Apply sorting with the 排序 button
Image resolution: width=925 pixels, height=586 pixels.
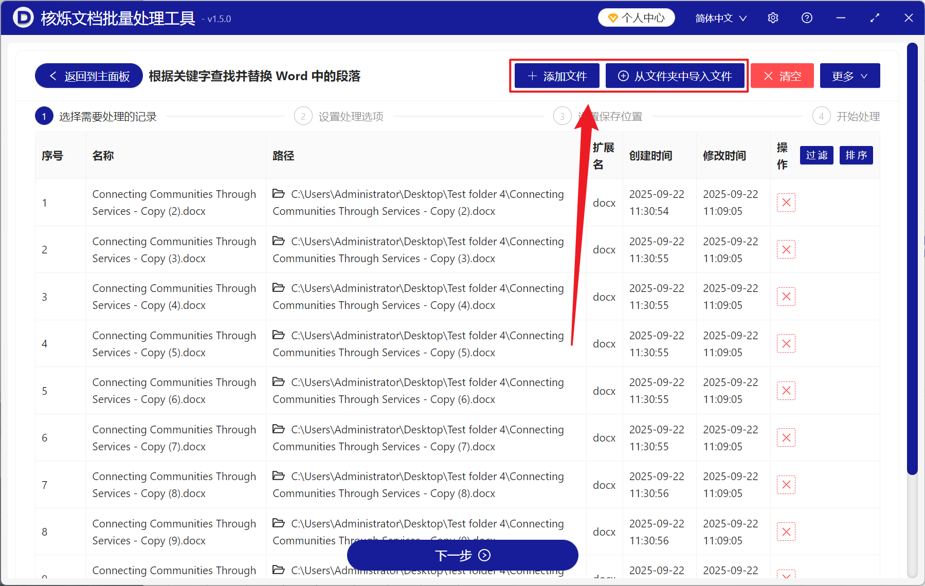click(x=856, y=155)
